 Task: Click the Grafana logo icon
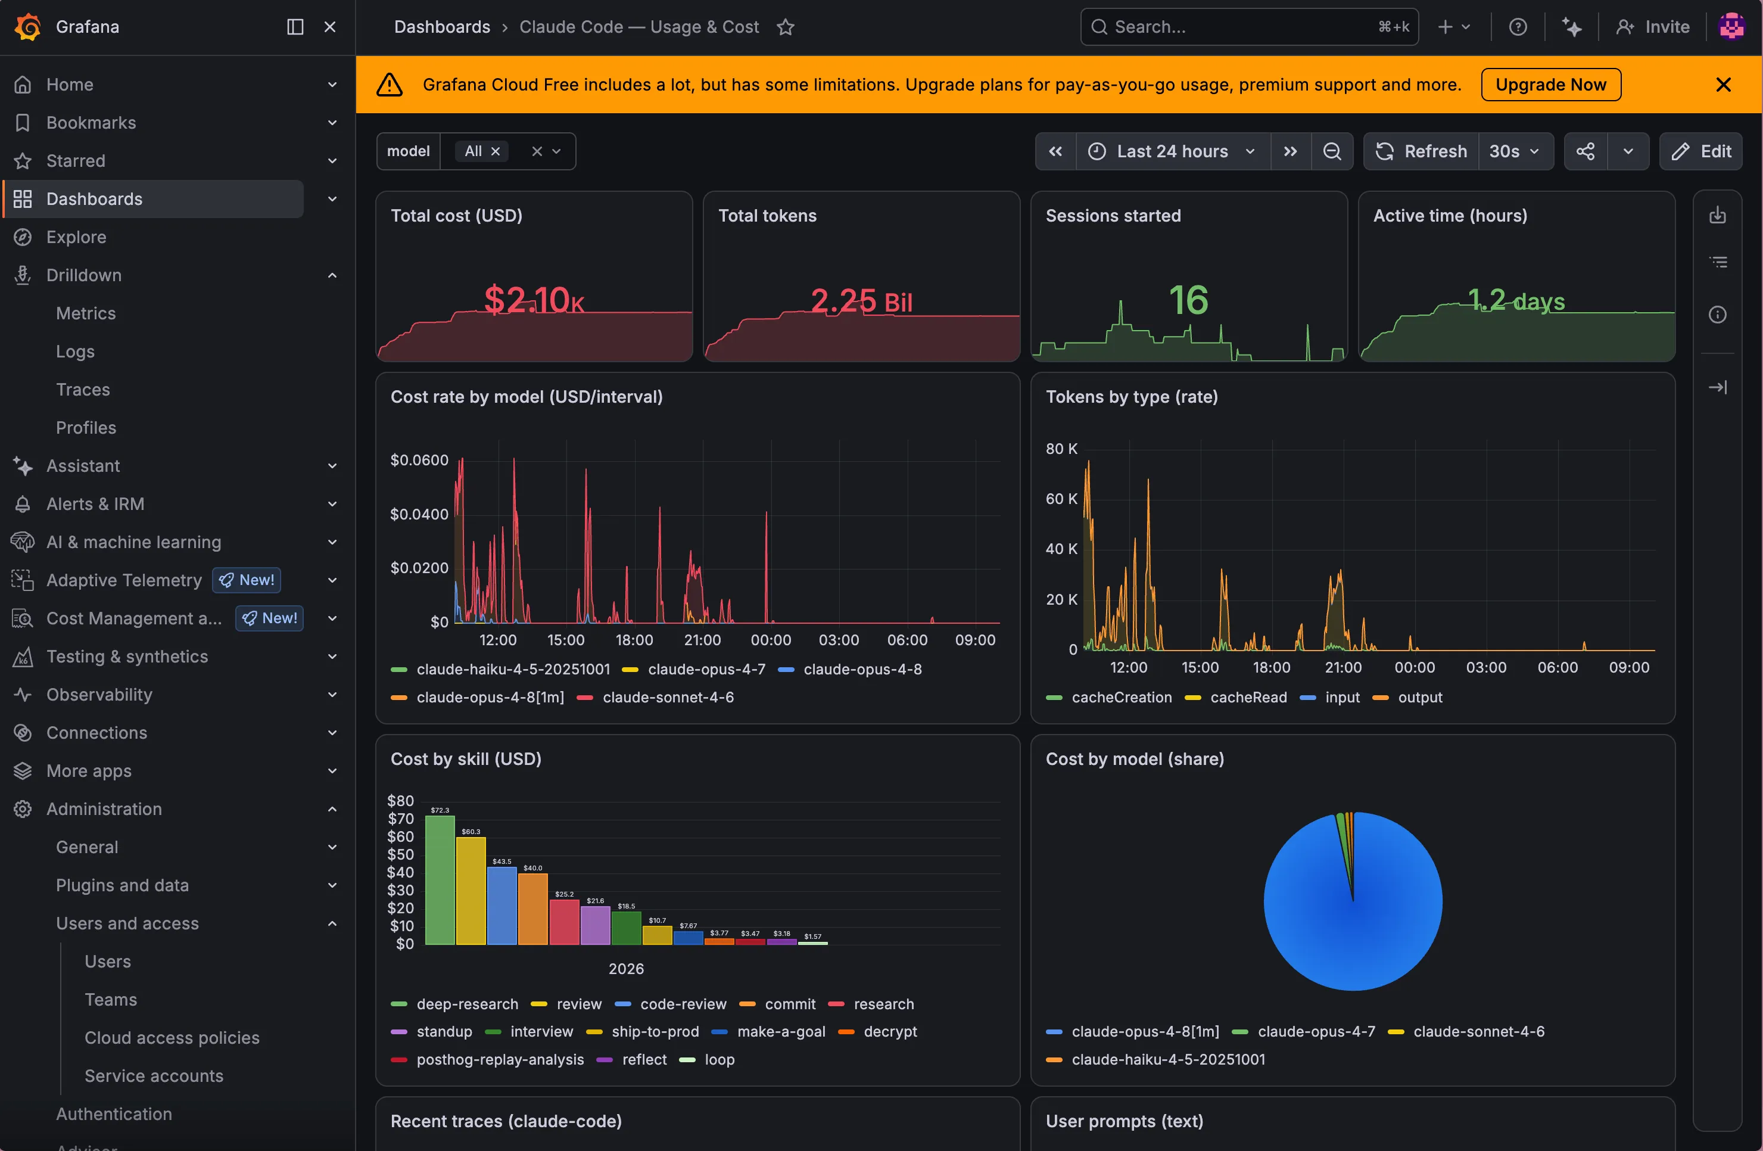(27, 27)
